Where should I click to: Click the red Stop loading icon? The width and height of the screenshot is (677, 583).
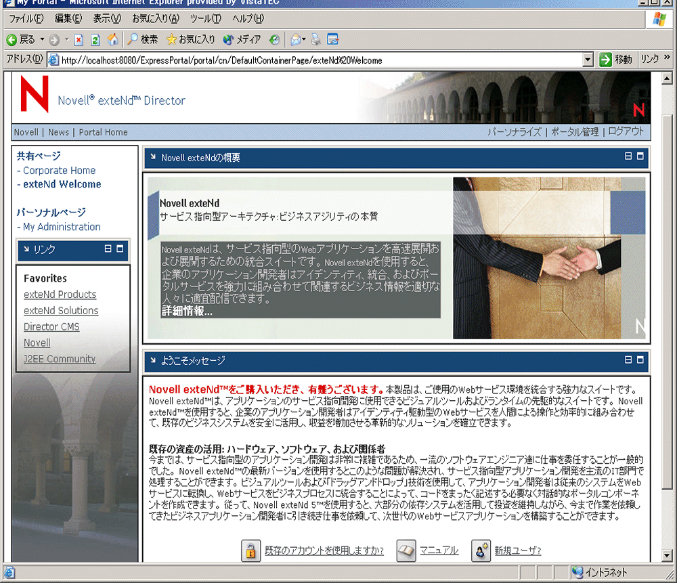79,40
